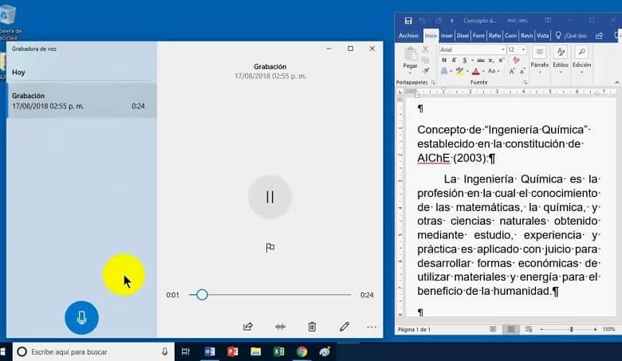Viewport: 622px width, 361px height.
Task: Apply the yellow text highlight color
Action: [459, 72]
